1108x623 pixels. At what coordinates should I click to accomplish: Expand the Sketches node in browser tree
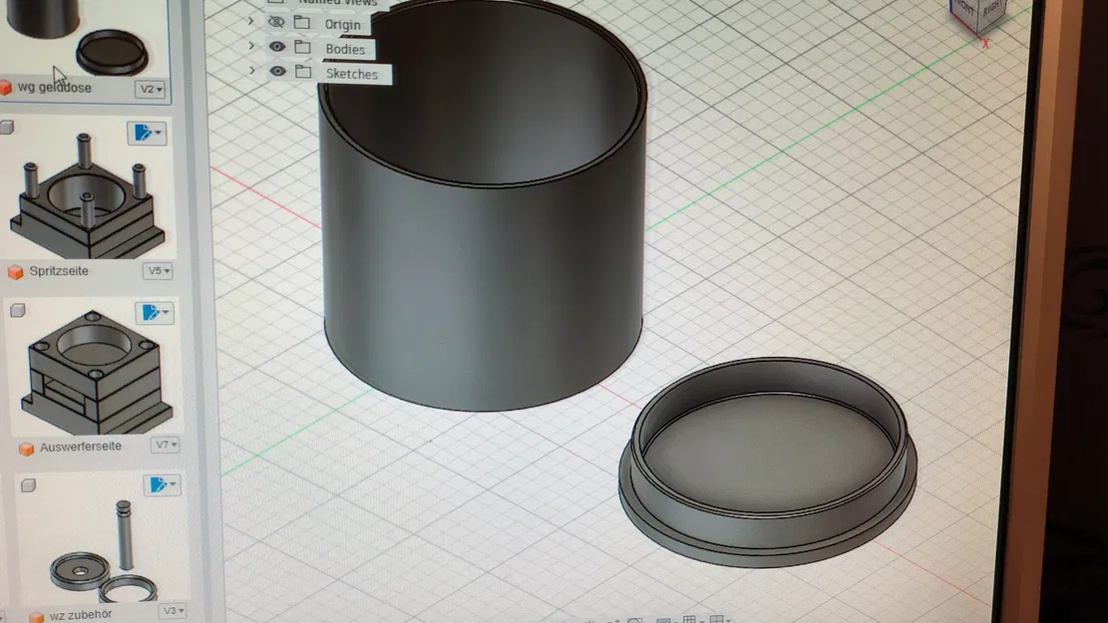(x=252, y=71)
